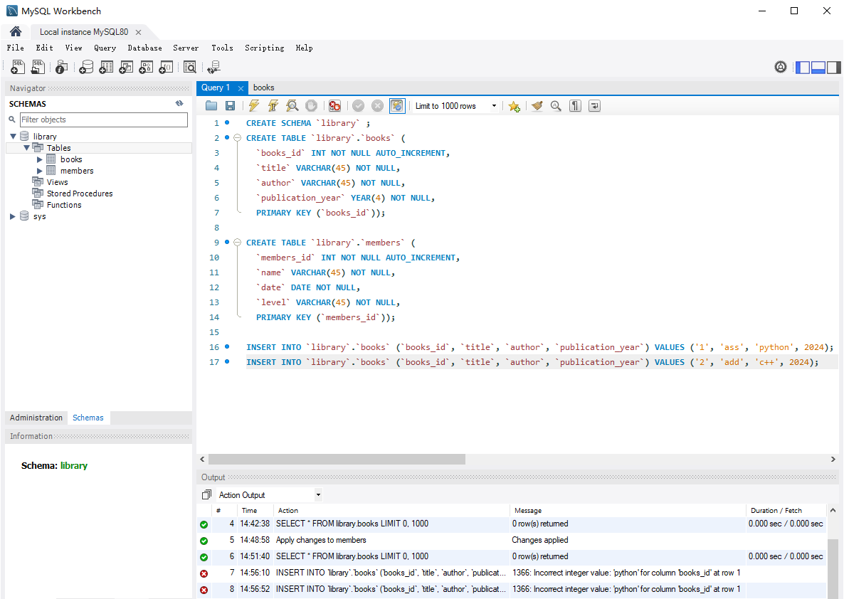Go to the Workbench home screen icon
This screenshot has width=844, height=599.
16,31
